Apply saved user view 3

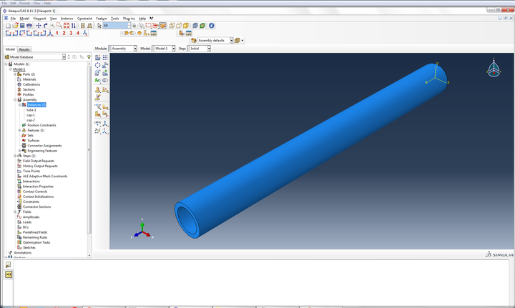point(71,33)
